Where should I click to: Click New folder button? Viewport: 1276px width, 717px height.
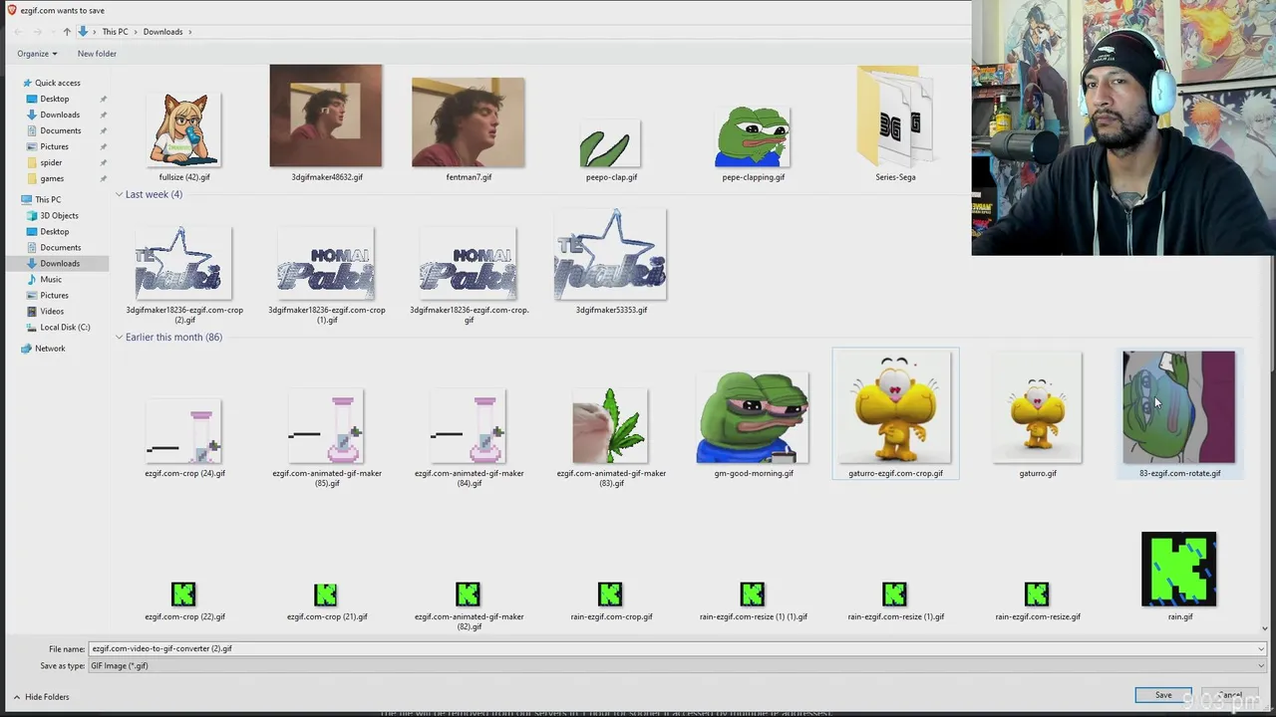pyautogui.click(x=97, y=54)
